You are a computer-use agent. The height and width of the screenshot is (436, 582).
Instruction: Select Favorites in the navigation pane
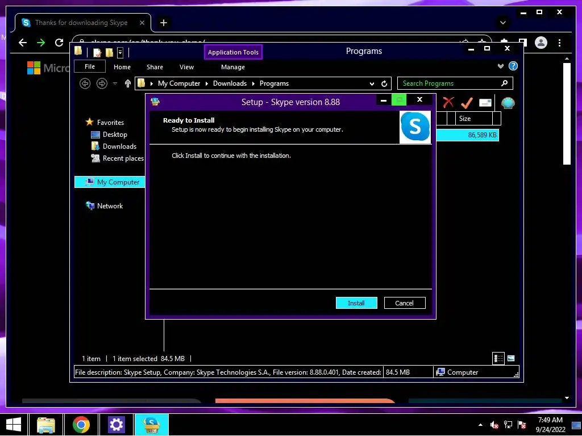pos(105,122)
